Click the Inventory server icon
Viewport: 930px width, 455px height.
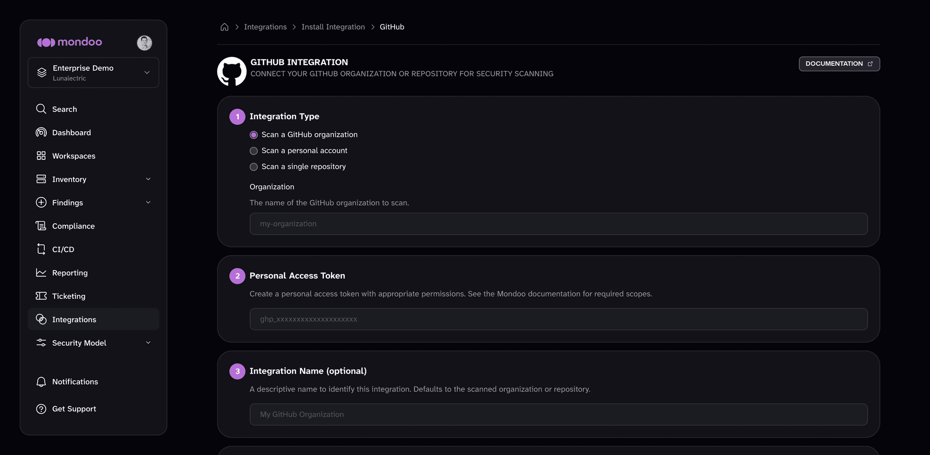tap(41, 179)
